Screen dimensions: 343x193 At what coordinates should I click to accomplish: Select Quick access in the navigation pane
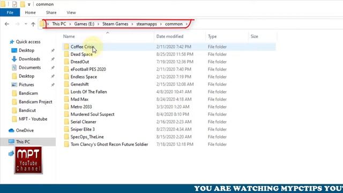(x=28, y=42)
